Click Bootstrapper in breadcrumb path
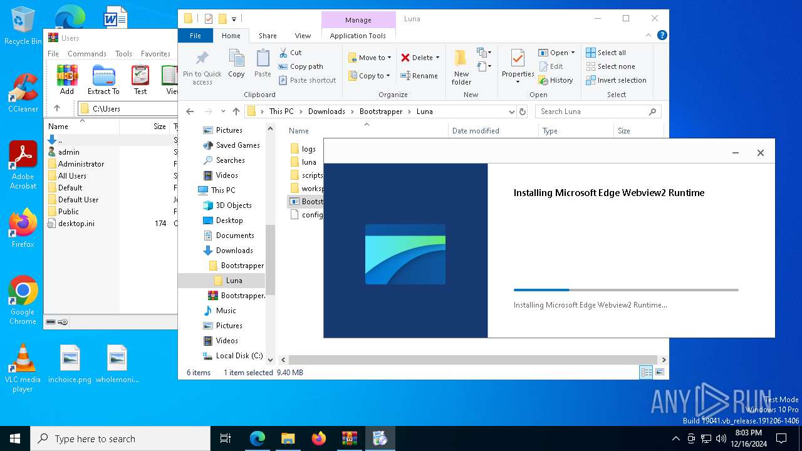Image resolution: width=802 pixels, height=451 pixels. (381, 111)
